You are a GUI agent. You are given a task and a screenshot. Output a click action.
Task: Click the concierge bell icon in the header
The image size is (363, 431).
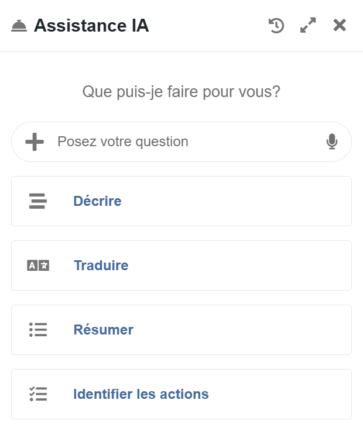click(19, 26)
